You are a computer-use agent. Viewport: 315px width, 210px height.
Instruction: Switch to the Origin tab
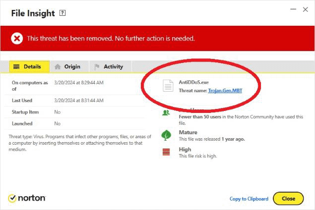pos(69,66)
